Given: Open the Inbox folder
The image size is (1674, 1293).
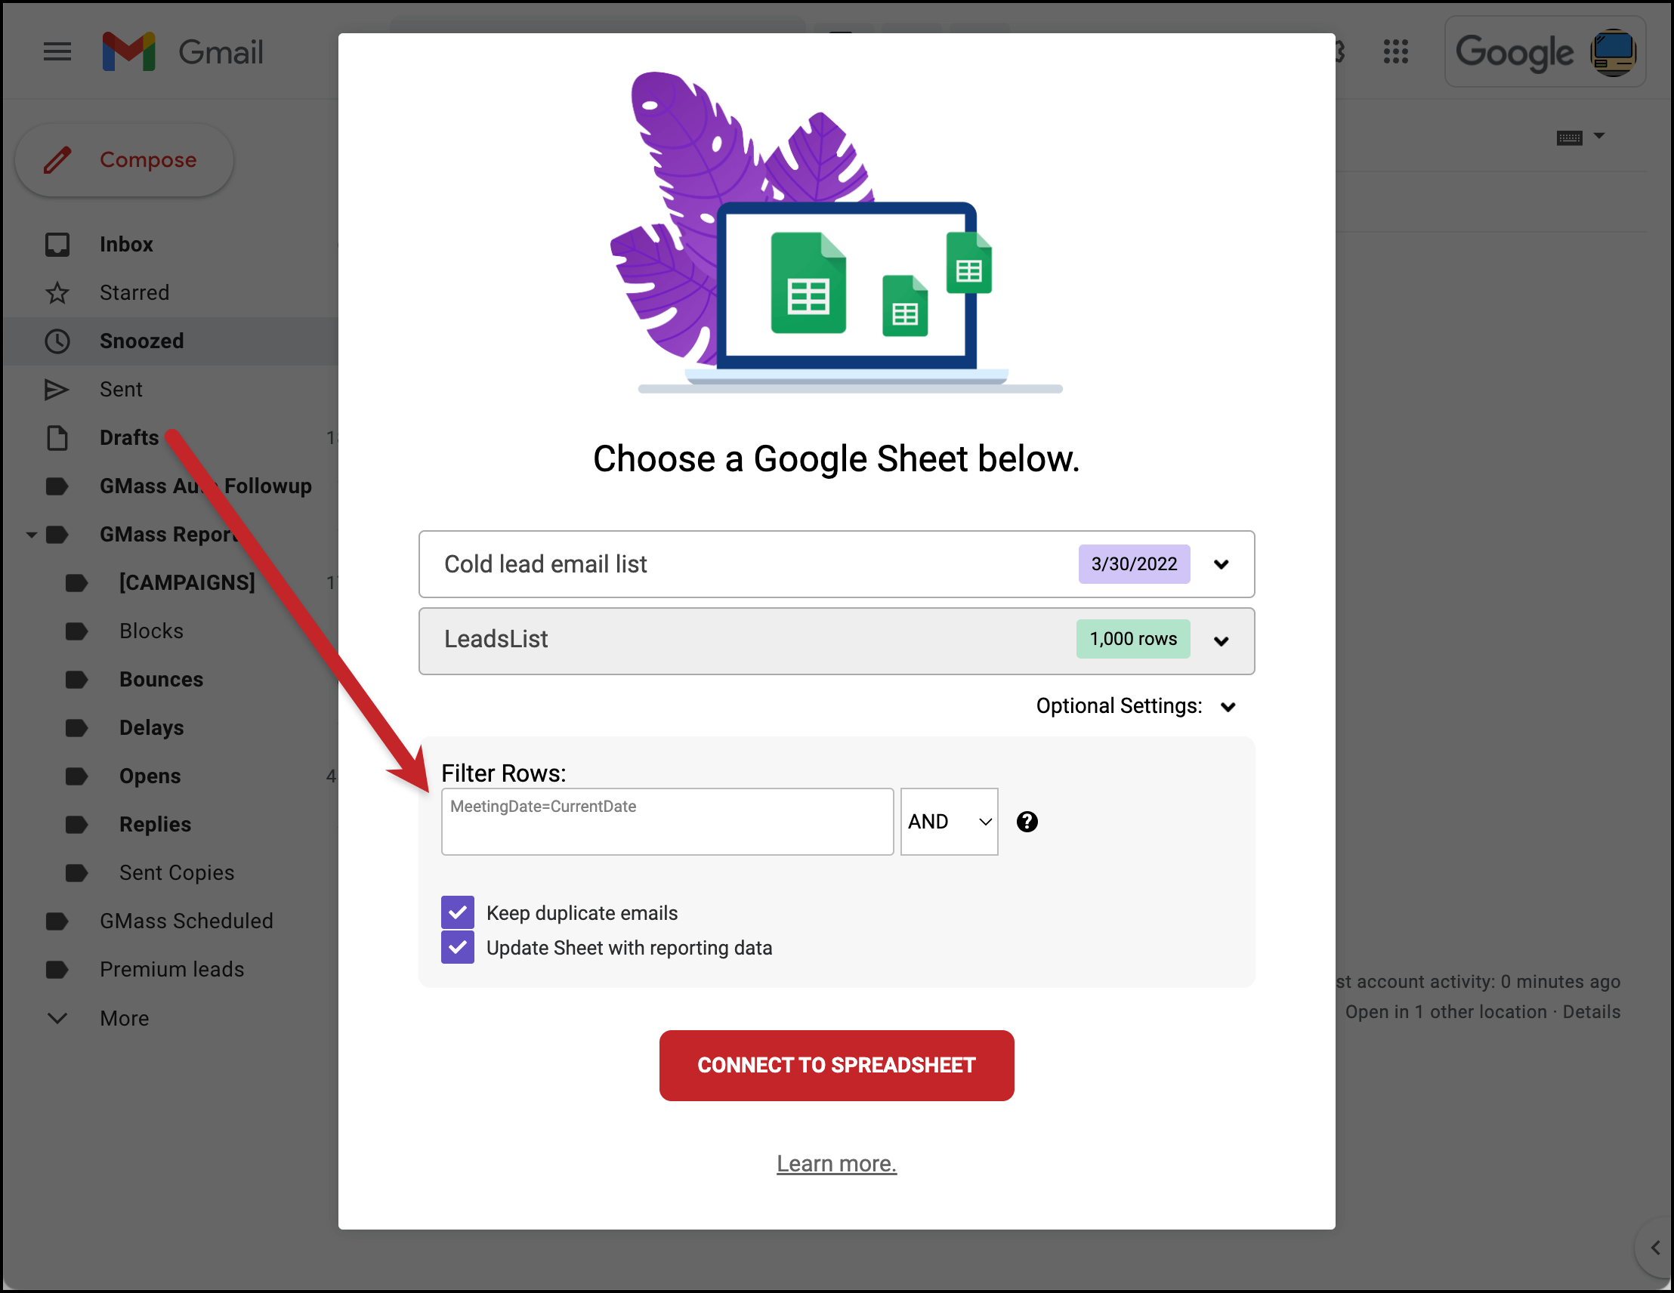Looking at the screenshot, I should coord(126,245).
